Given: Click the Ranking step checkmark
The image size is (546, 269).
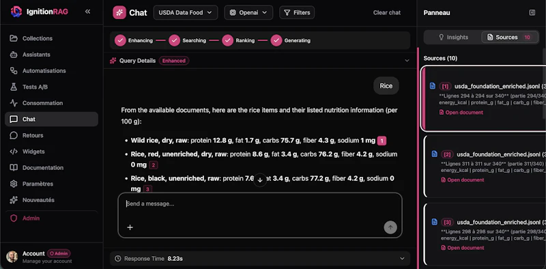Looking at the screenshot, I should pyautogui.click(x=228, y=40).
